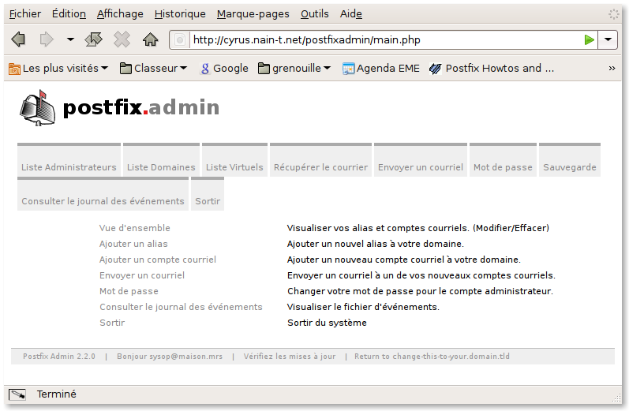The width and height of the screenshot is (629, 411).
Task: Click the Ajouter un compte courriel link
Action: [x=157, y=260]
